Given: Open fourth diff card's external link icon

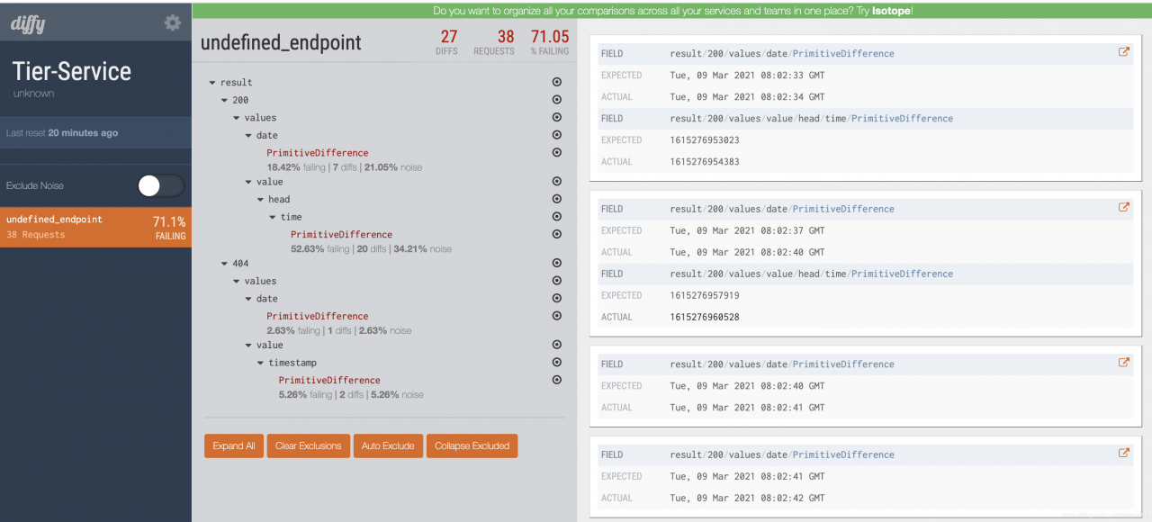Looking at the screenshot, I should (1124, 454).
